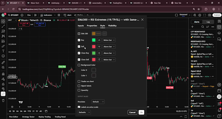
Task: Switch to the Visibility tab
Action: coord(112,26)
